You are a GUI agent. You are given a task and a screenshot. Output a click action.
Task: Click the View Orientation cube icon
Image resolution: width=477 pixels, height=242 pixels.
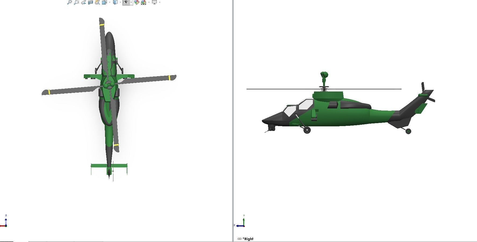coord(104,2)
